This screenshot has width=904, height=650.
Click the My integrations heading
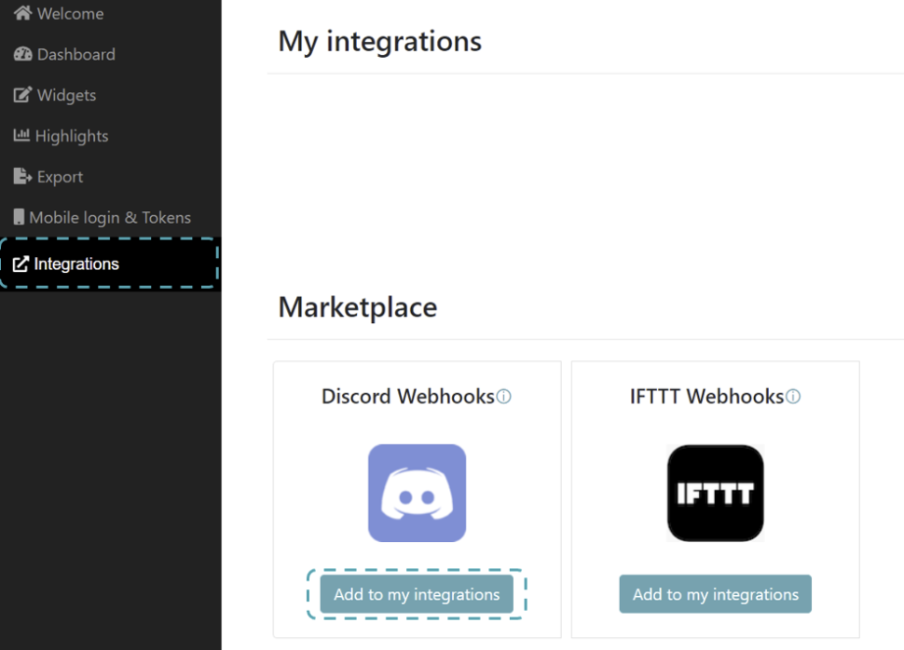[x=379, y=41]
